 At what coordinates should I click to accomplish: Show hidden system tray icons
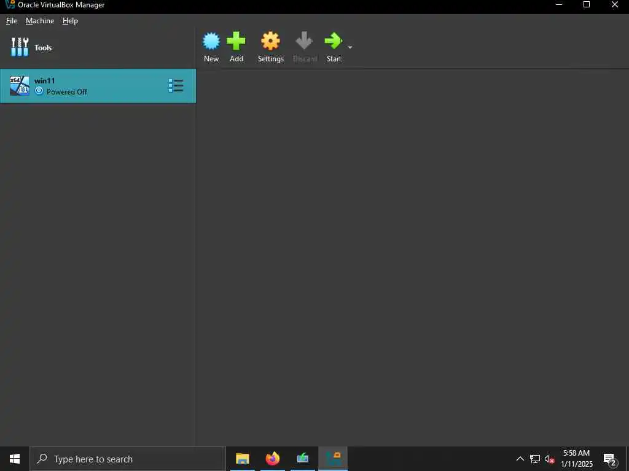[x=520, y=459]
